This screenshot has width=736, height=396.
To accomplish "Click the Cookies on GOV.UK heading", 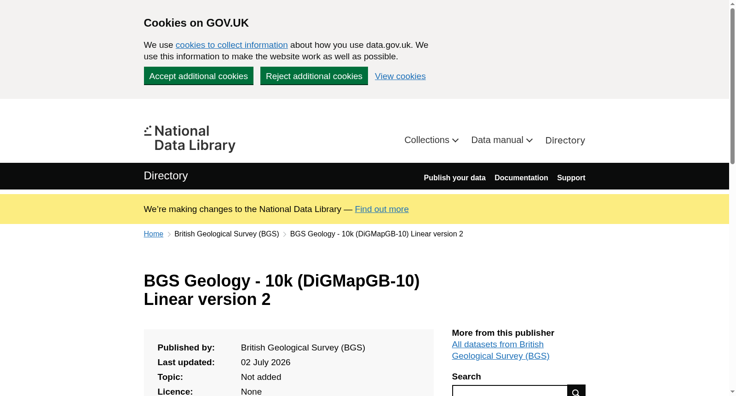I will pyautogui.click(x=196, y=23).
